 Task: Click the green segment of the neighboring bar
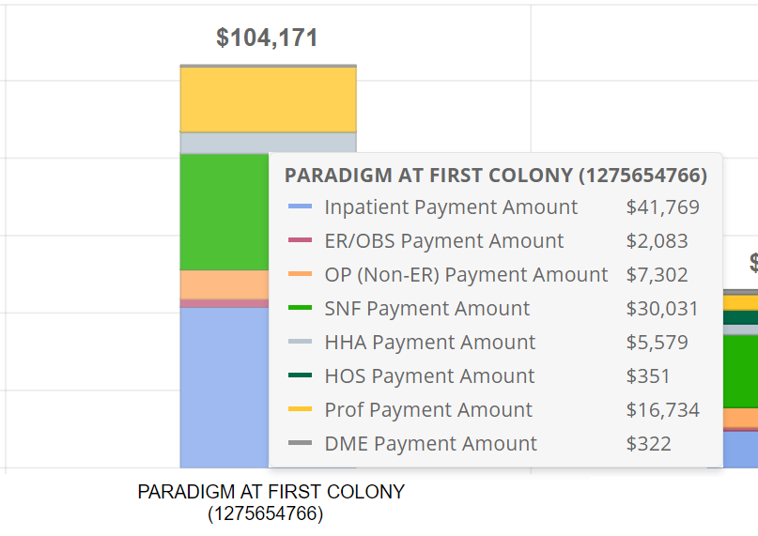click(740, 372)
